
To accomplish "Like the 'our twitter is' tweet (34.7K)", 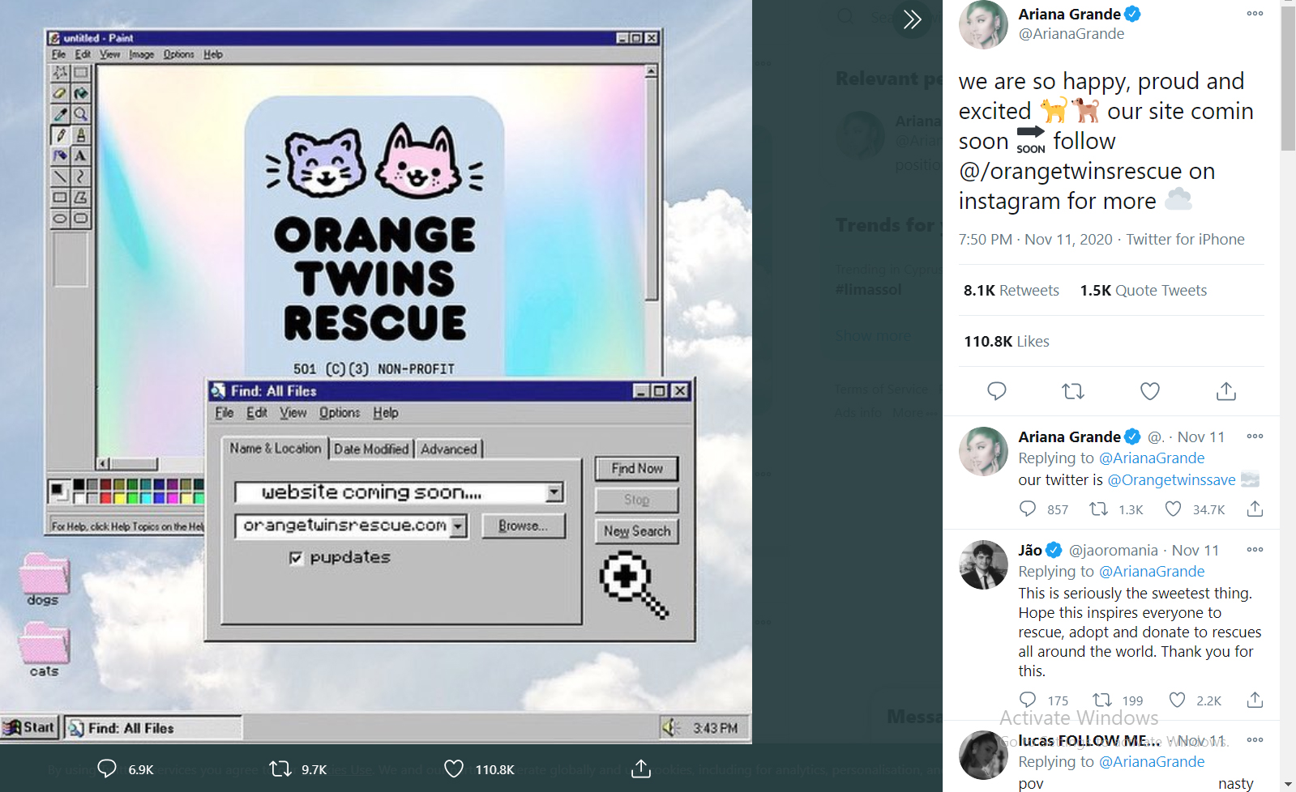I will coord(1173,509).
